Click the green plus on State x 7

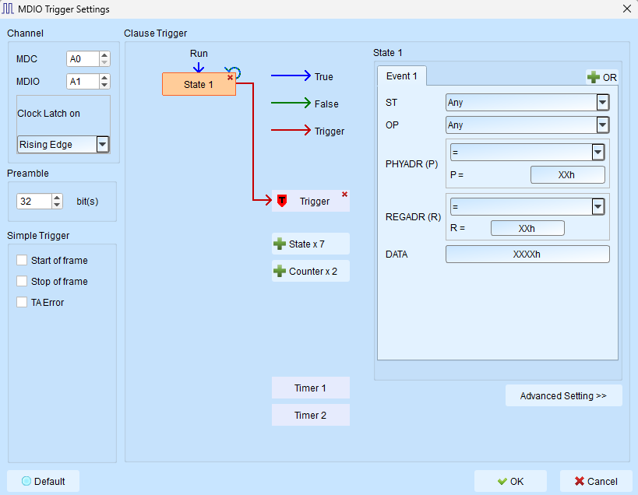coord(280,244)
